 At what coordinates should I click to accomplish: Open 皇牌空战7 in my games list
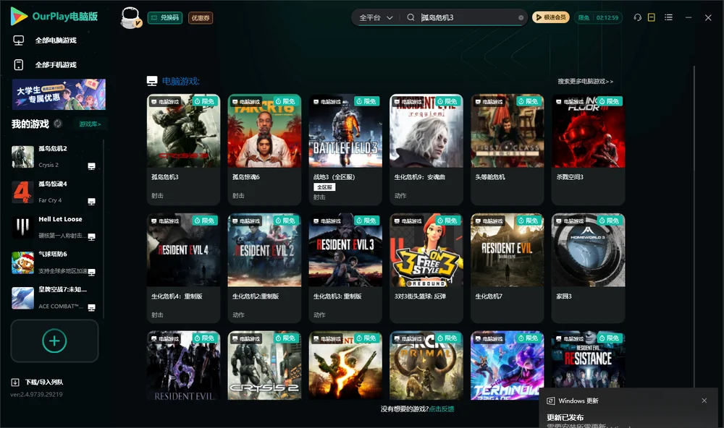pyautogui.click(x=54, y=298)
